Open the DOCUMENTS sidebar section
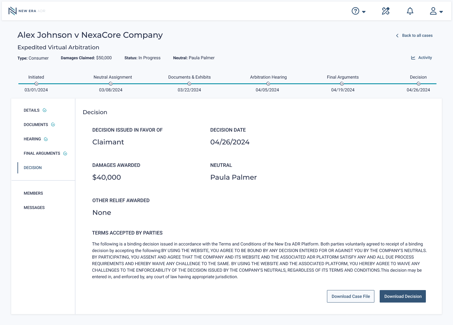Image resolution: width=453 pixels, height=325 pixels. [36, 125]
